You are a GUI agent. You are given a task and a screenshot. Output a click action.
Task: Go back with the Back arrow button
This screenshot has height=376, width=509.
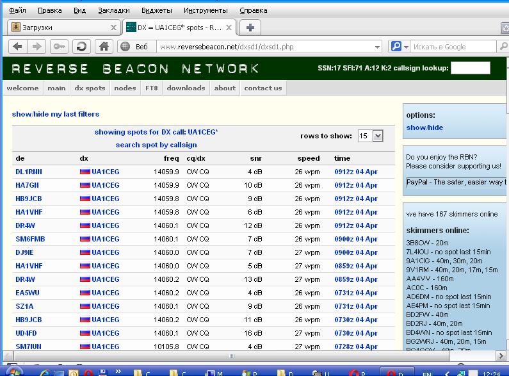pyautogui.click(x=17, y=47)
